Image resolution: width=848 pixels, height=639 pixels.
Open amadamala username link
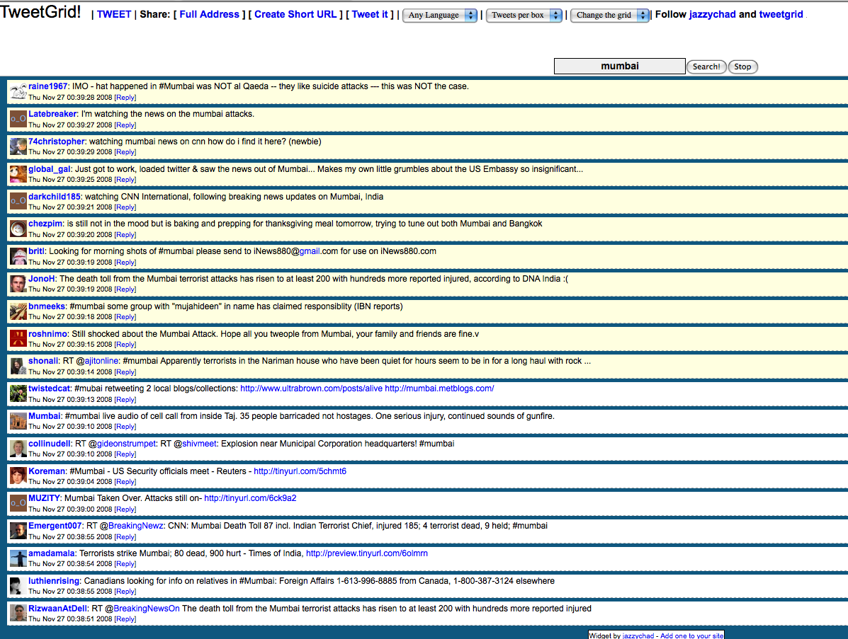point(52,553)
